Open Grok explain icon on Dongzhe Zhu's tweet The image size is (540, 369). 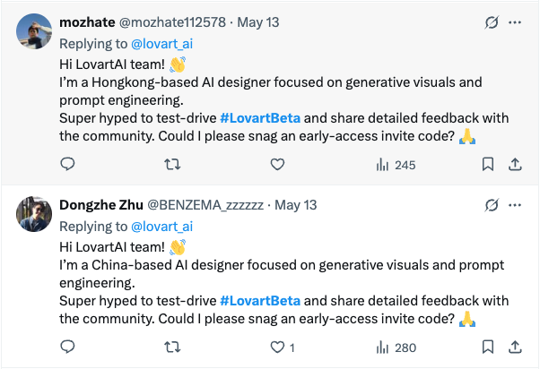coord(492,205)
